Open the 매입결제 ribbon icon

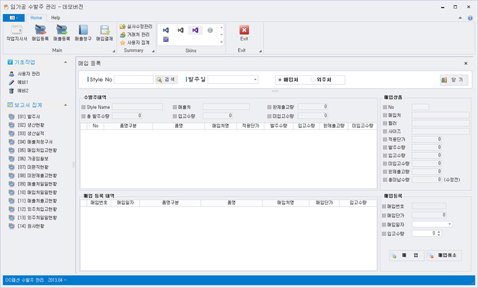tap(105, 33)
